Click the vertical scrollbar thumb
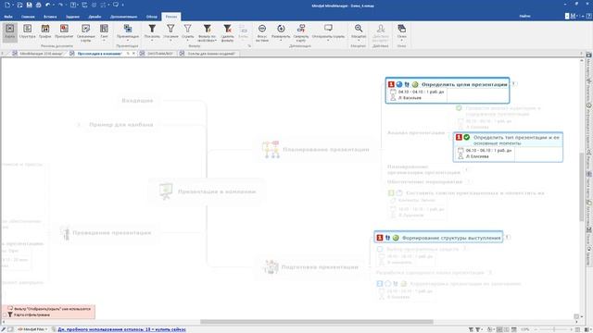The image size is (593, 333). tap(581, 186)
